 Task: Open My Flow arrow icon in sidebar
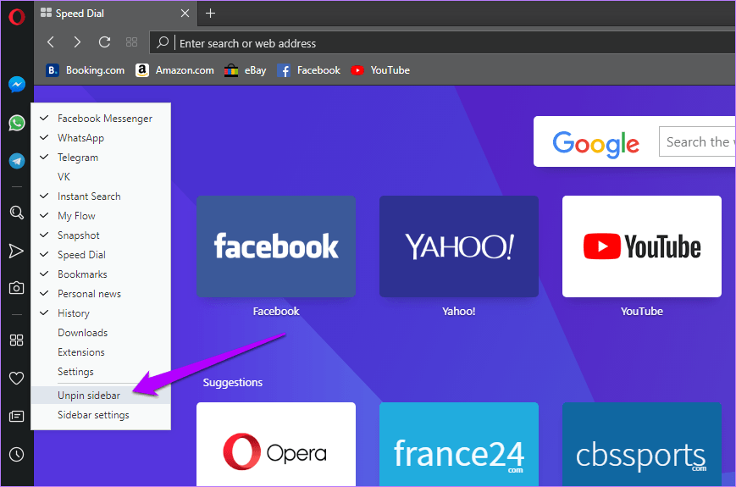pos(16,251)
